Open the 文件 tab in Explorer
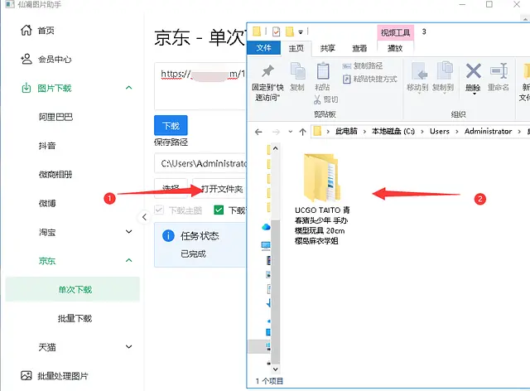The image size is (530, 391). (x=263, y=48)
